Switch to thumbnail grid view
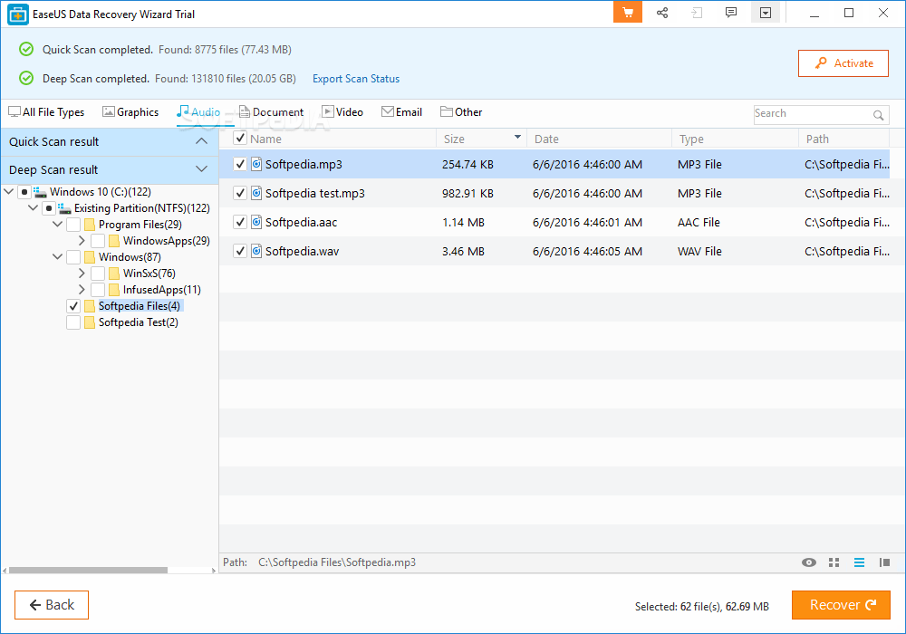 click(834, 562)
